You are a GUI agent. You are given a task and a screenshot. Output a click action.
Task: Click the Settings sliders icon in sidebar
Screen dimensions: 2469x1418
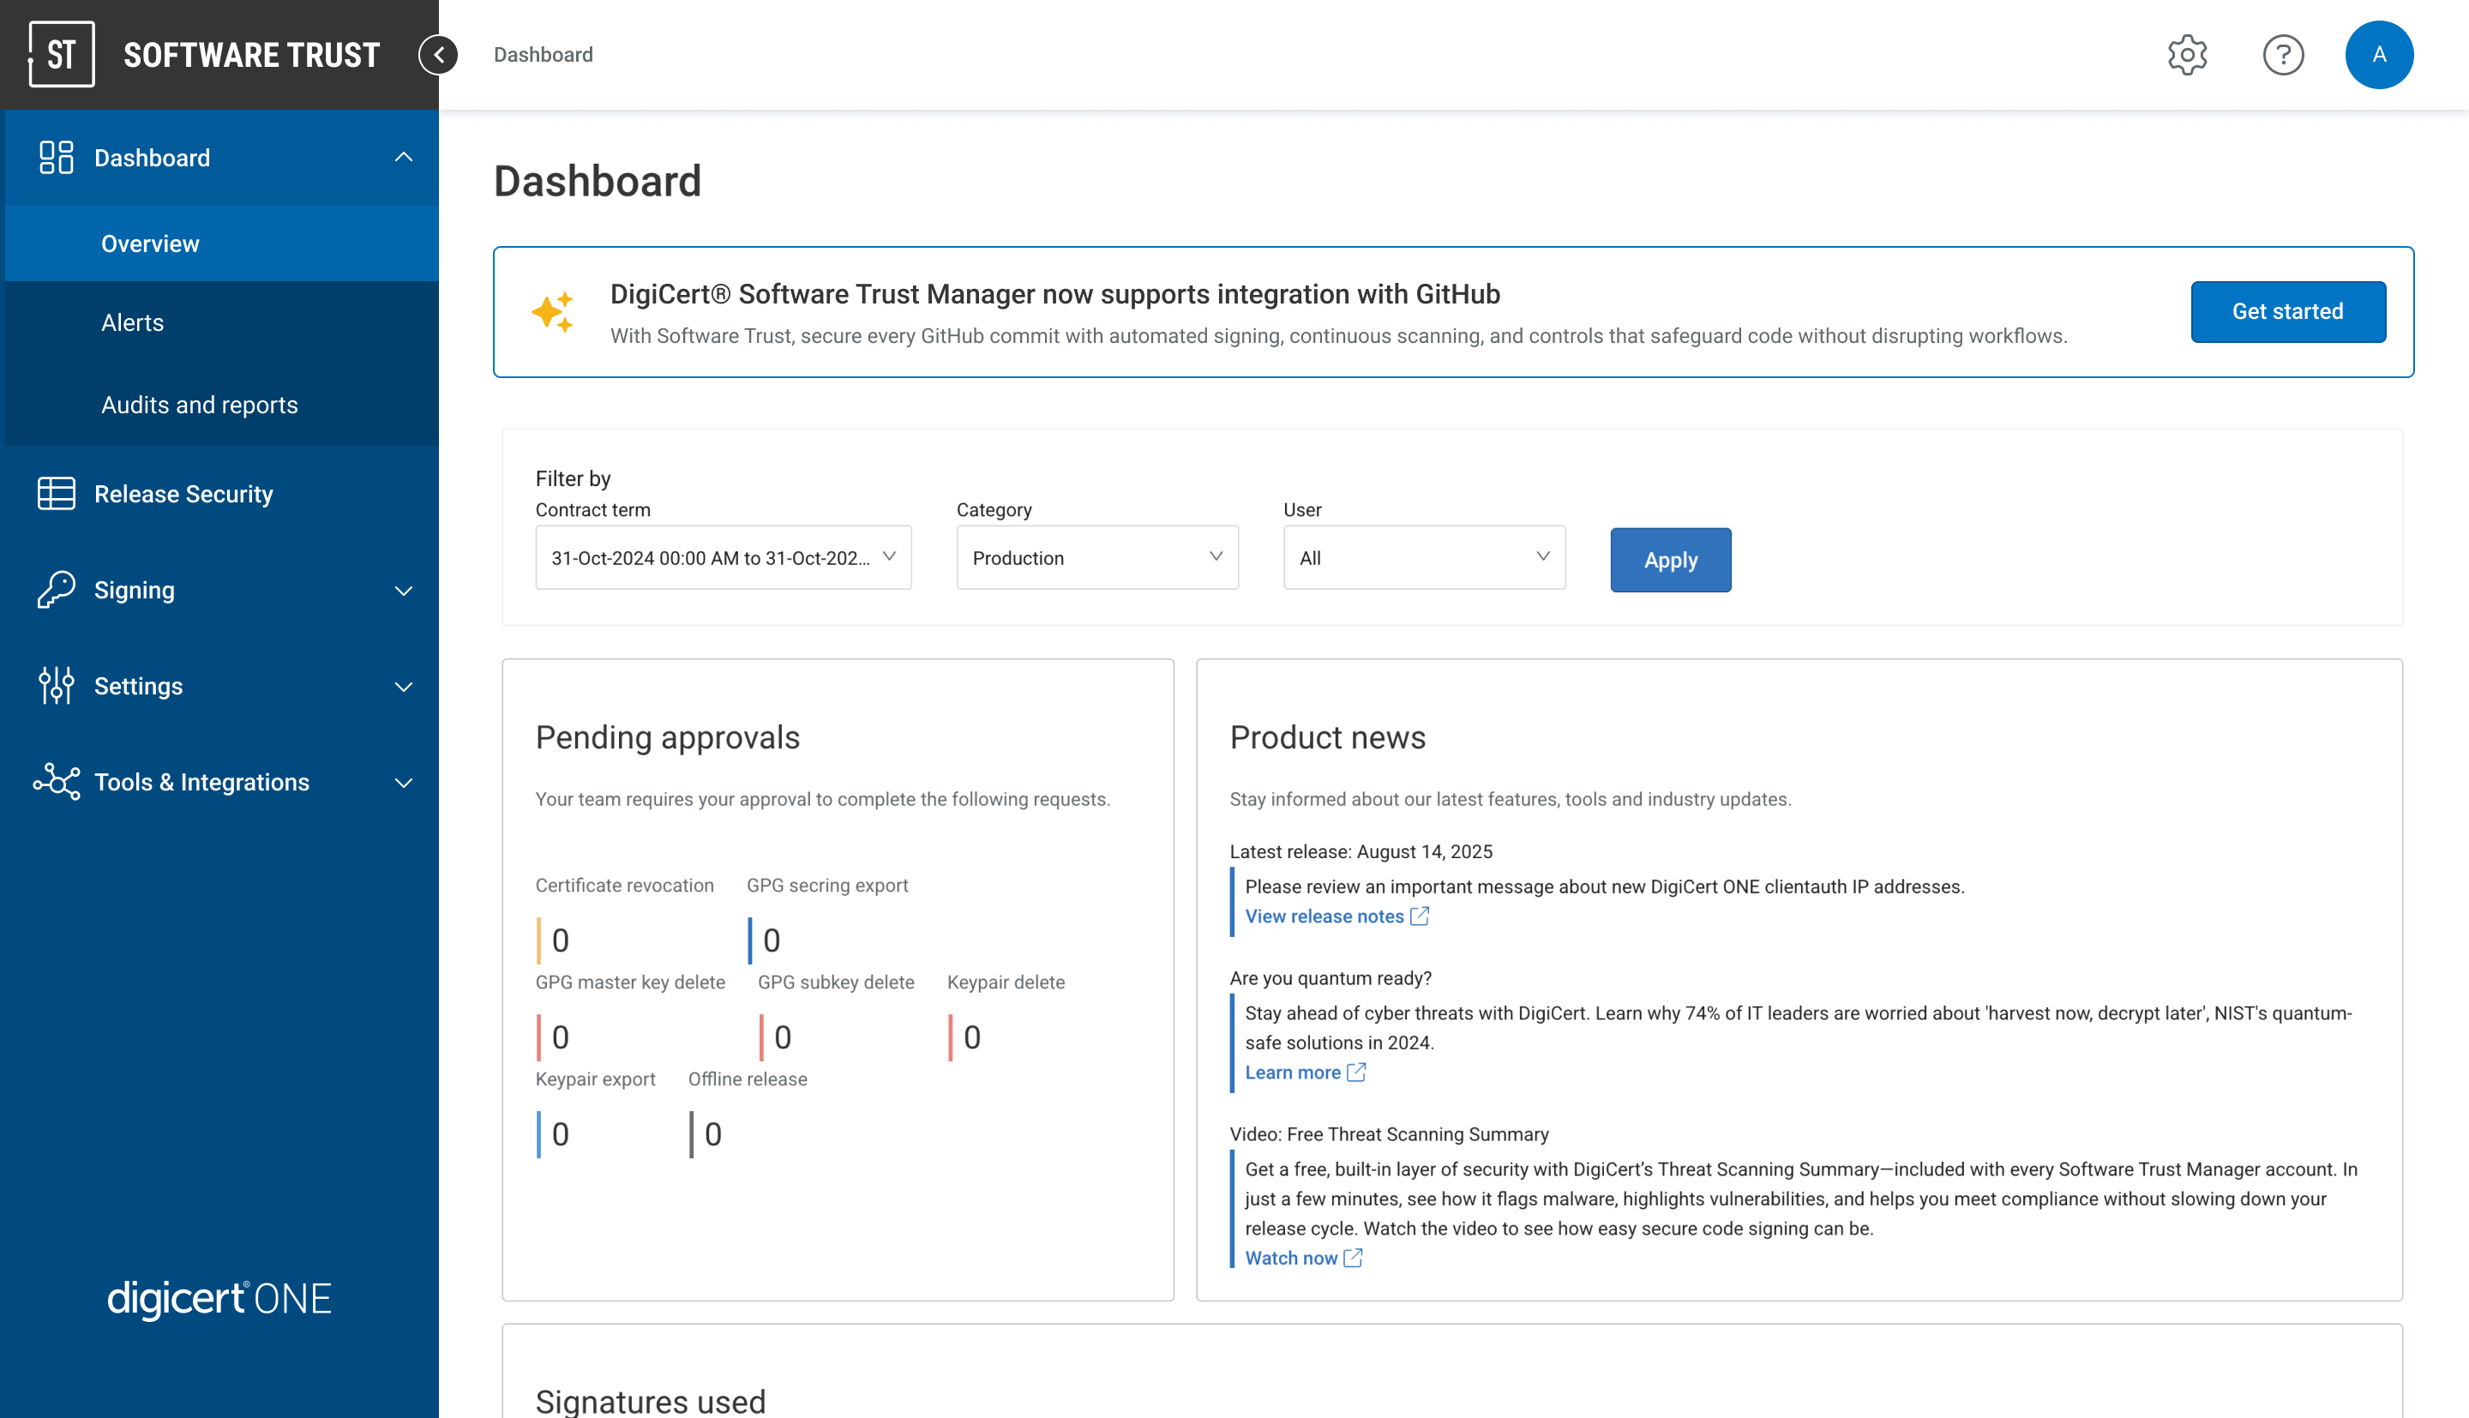point(57,686)
